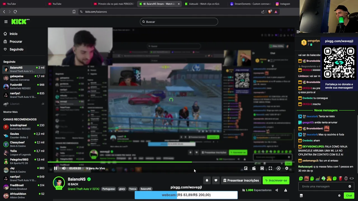
Task: Close the BaianoNS Stream browser tab
Action: [179, 4]
